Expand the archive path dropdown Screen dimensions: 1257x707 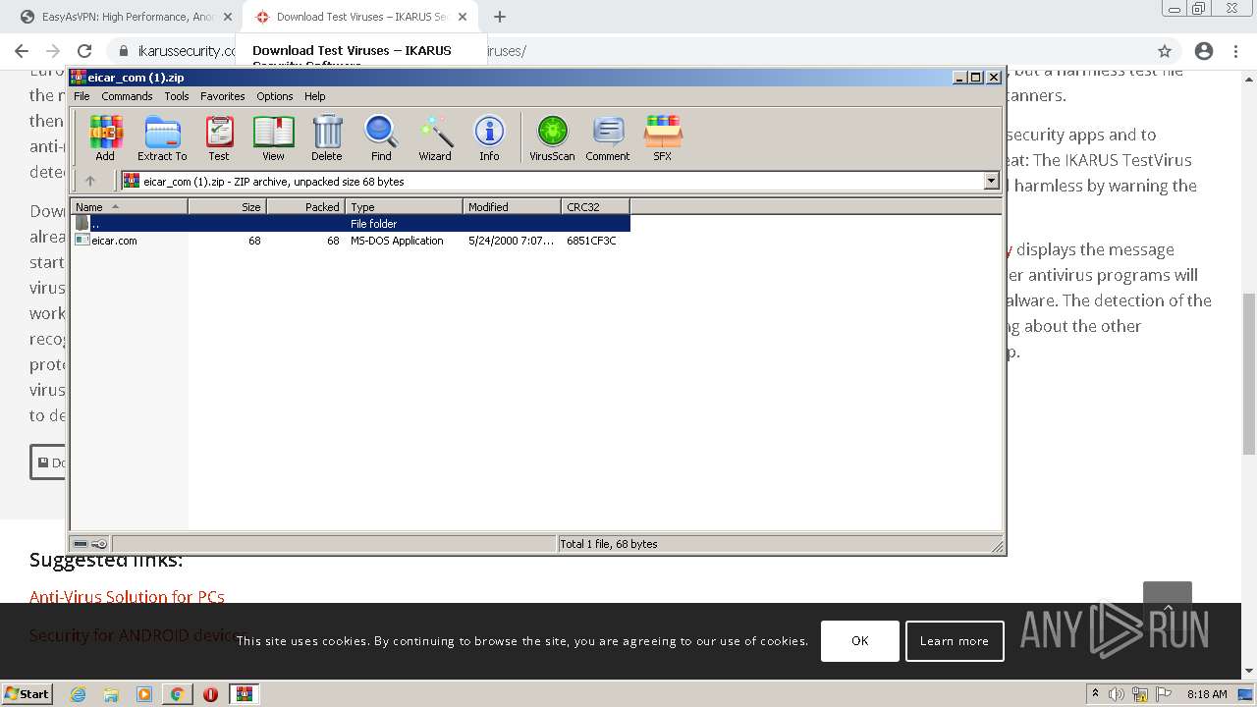991,181
